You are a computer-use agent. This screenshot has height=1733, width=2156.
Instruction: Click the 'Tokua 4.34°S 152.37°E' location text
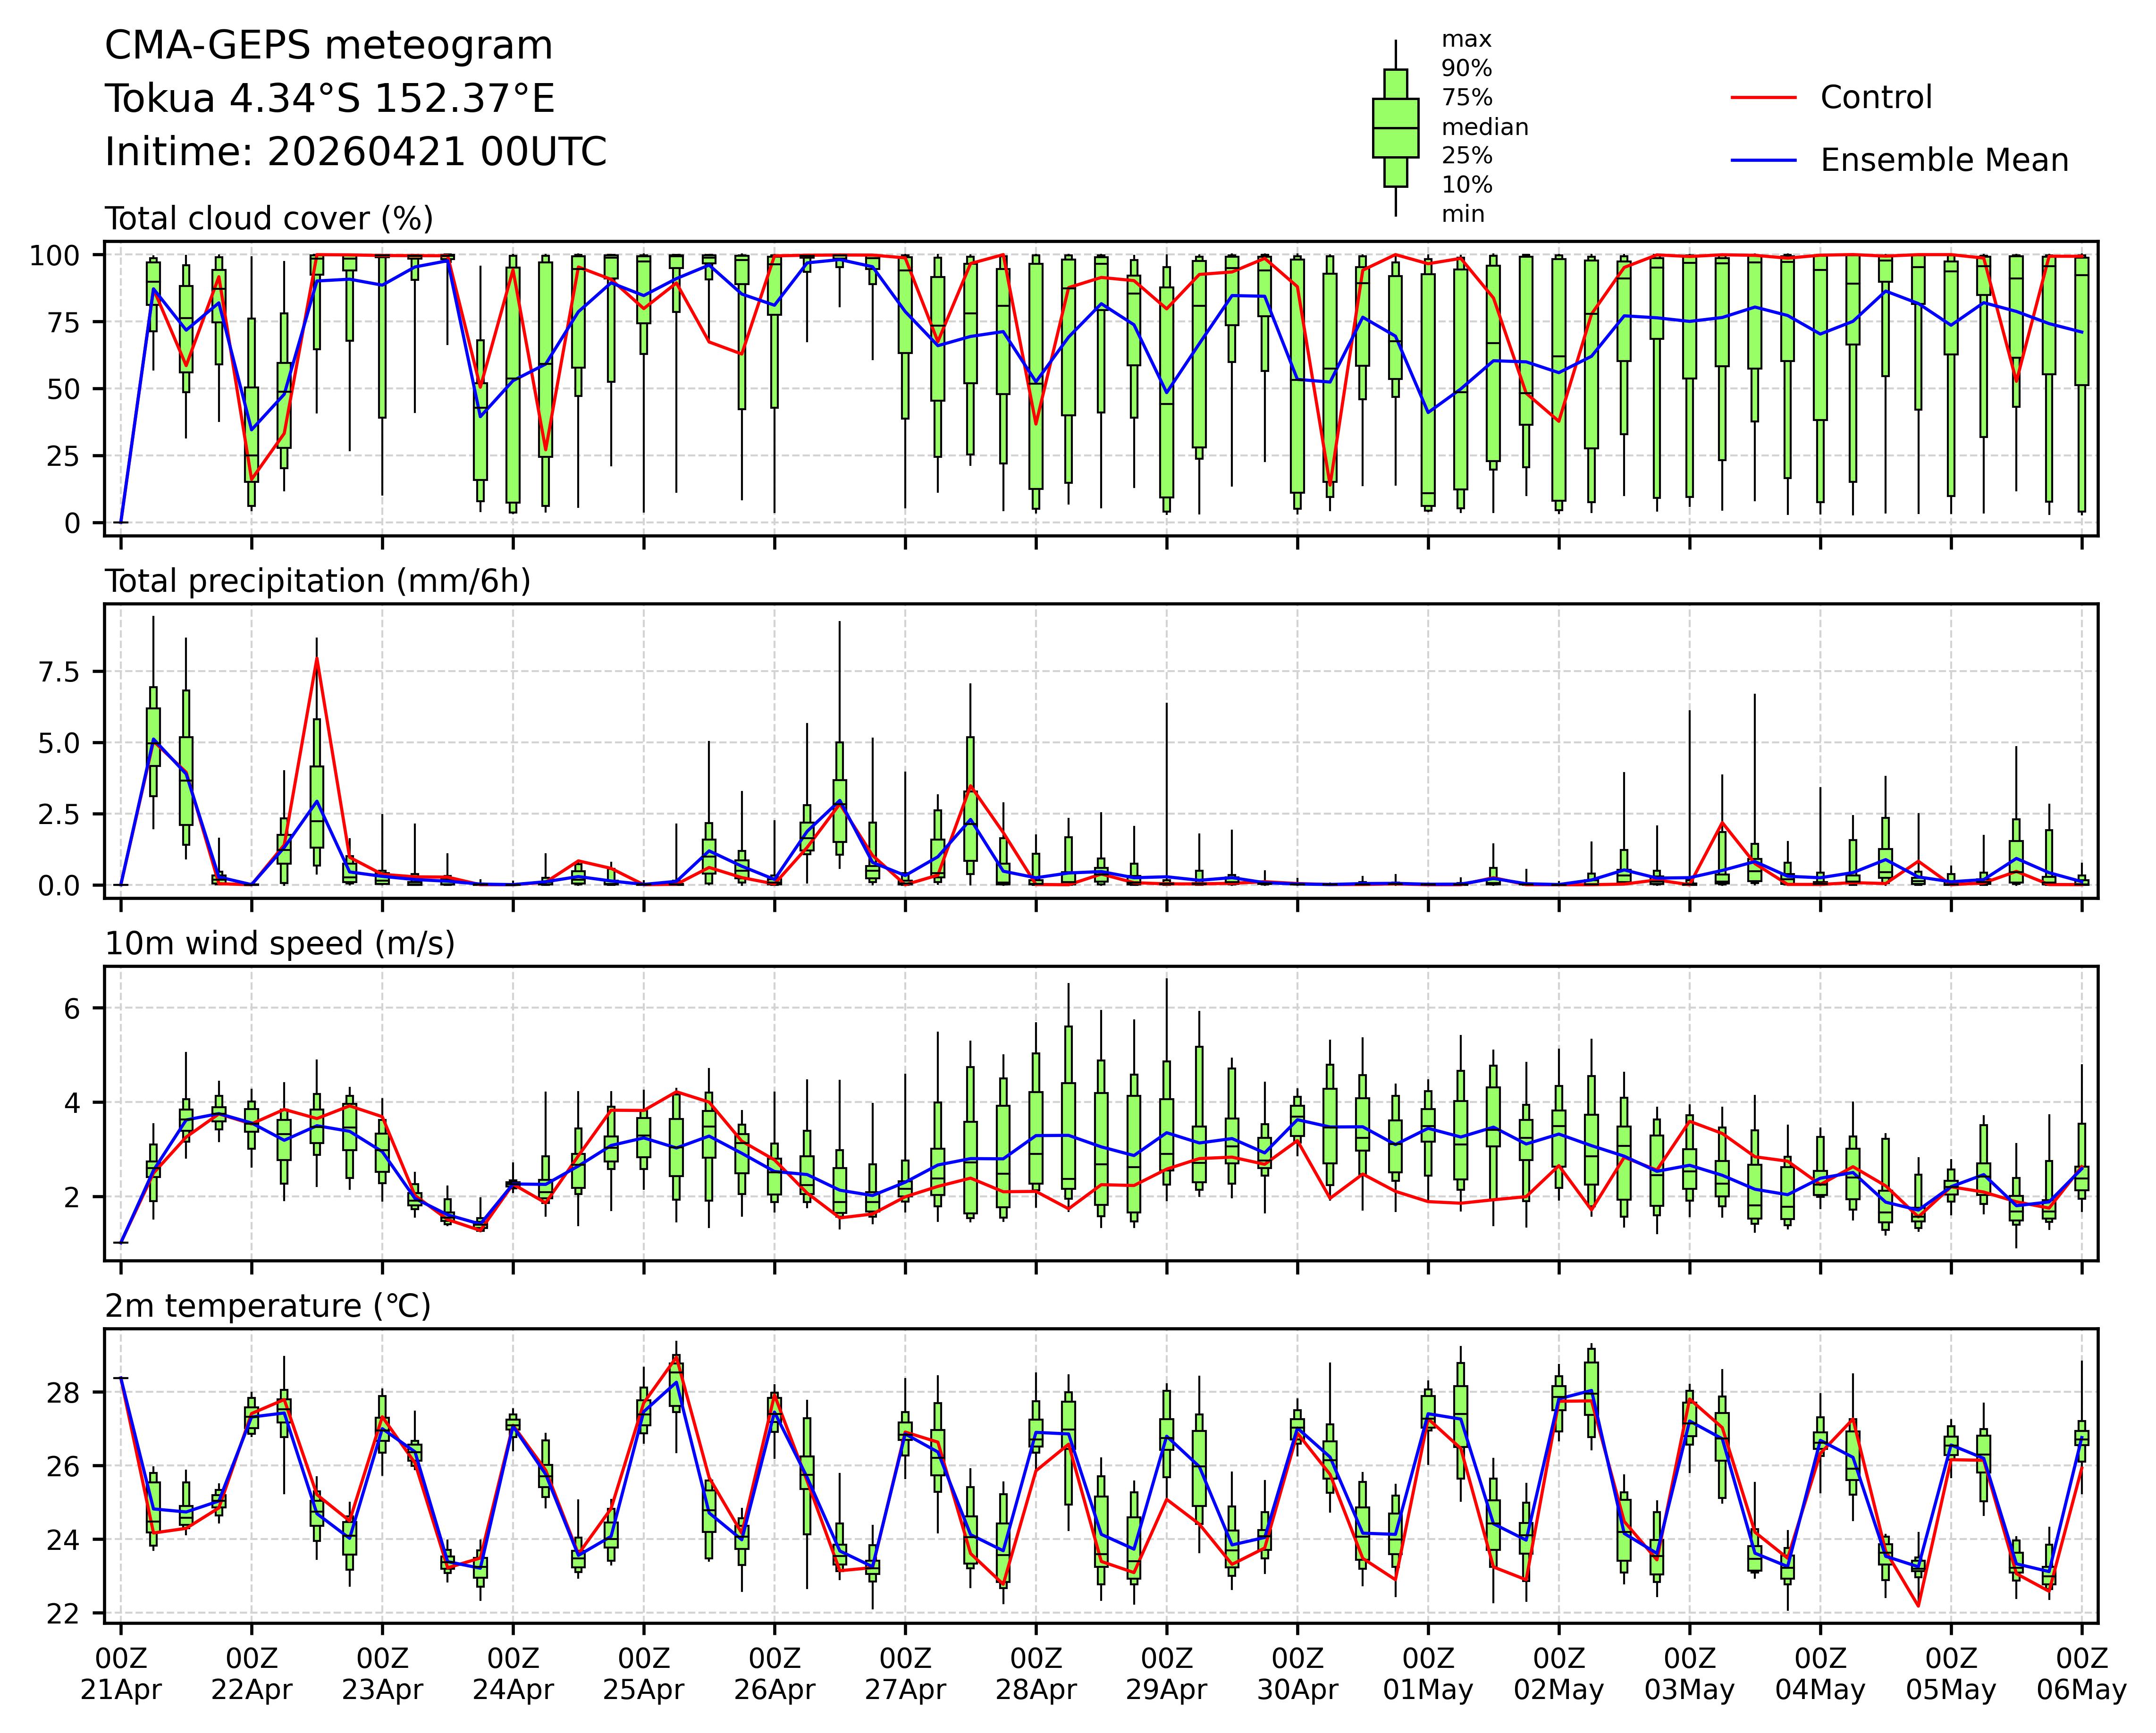(x=329, y=99)
